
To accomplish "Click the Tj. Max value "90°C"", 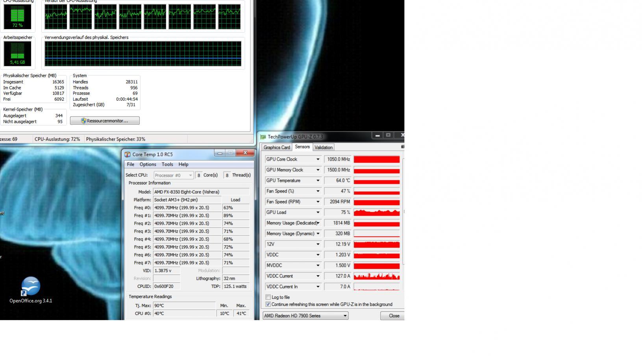I will point(184,305).
